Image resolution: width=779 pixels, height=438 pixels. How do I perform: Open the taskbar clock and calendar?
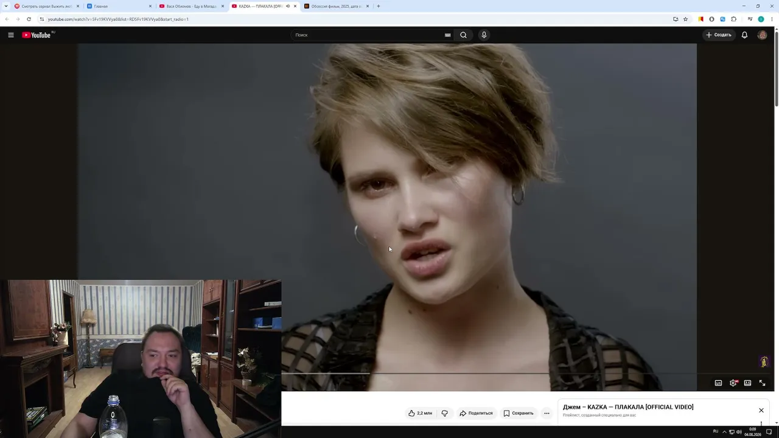point(753,432)
